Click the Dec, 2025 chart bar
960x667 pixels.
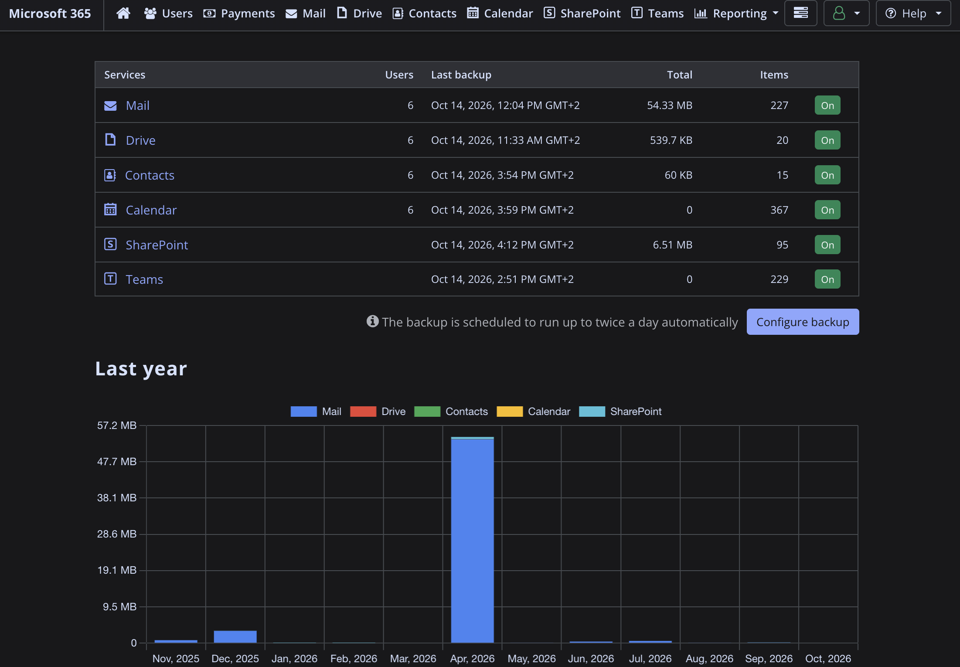pos(235,636)
